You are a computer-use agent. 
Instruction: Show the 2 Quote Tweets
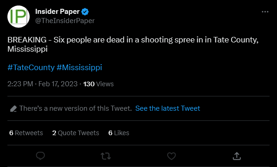point(76,133)
